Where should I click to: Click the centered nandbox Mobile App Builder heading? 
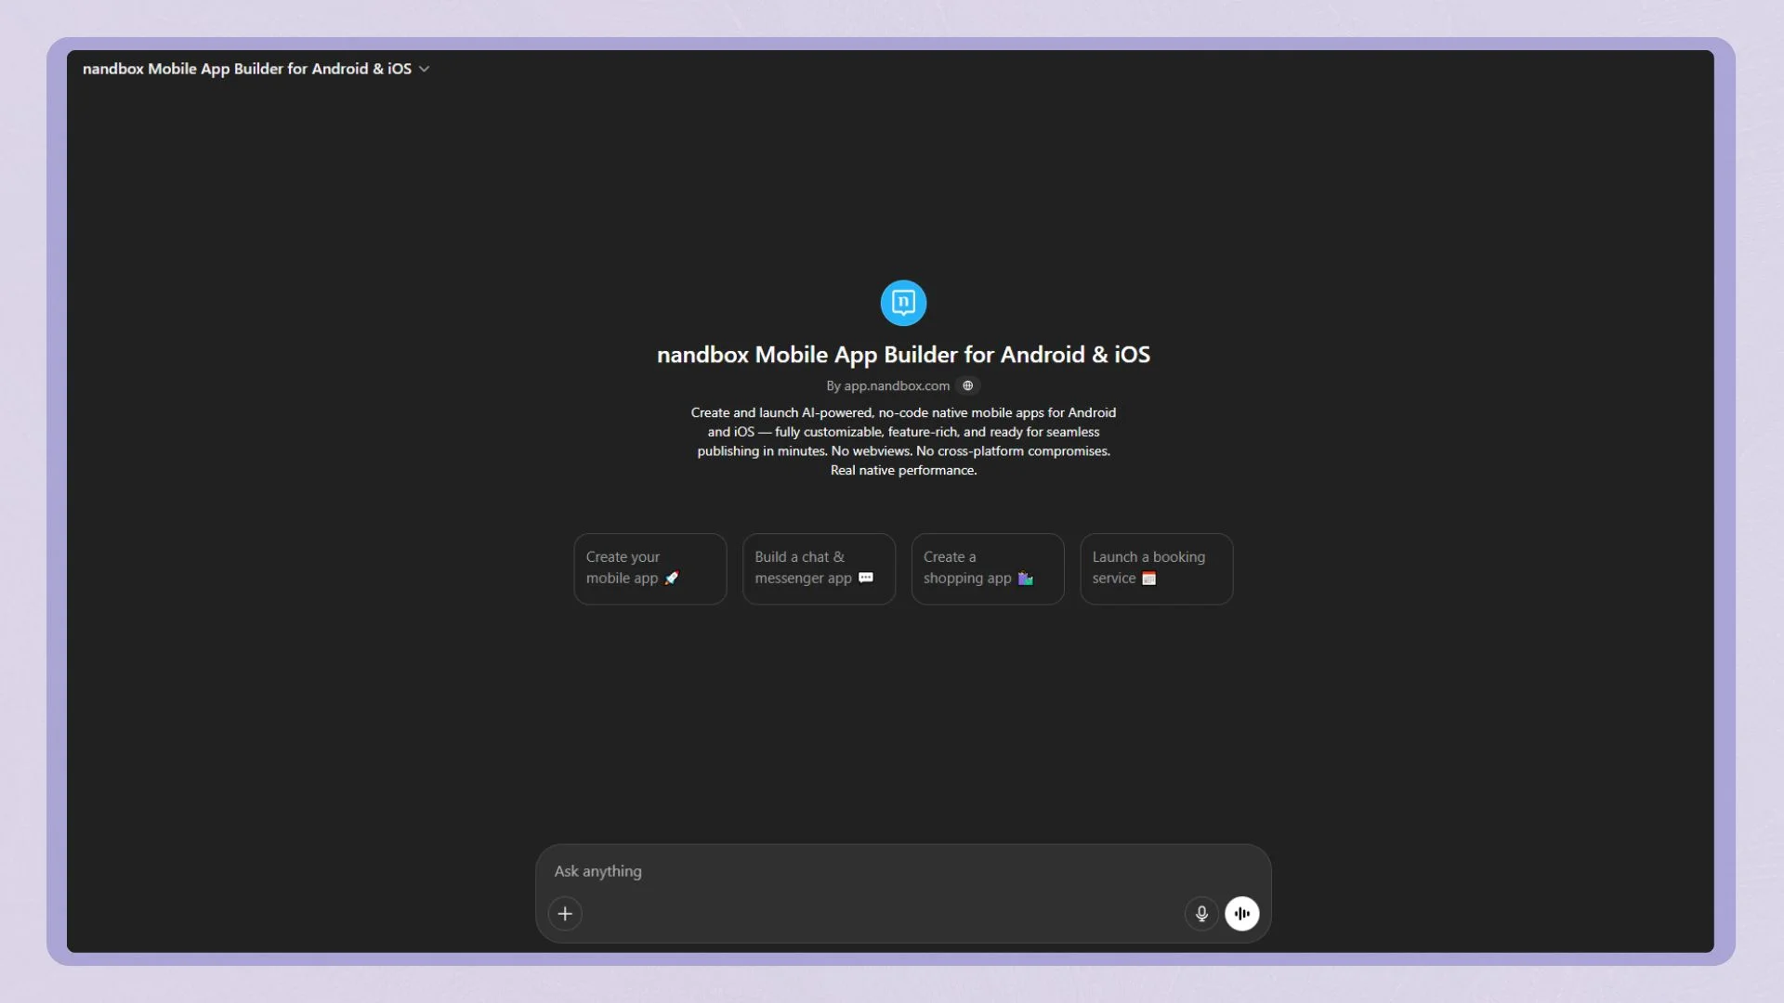(903, 355)
